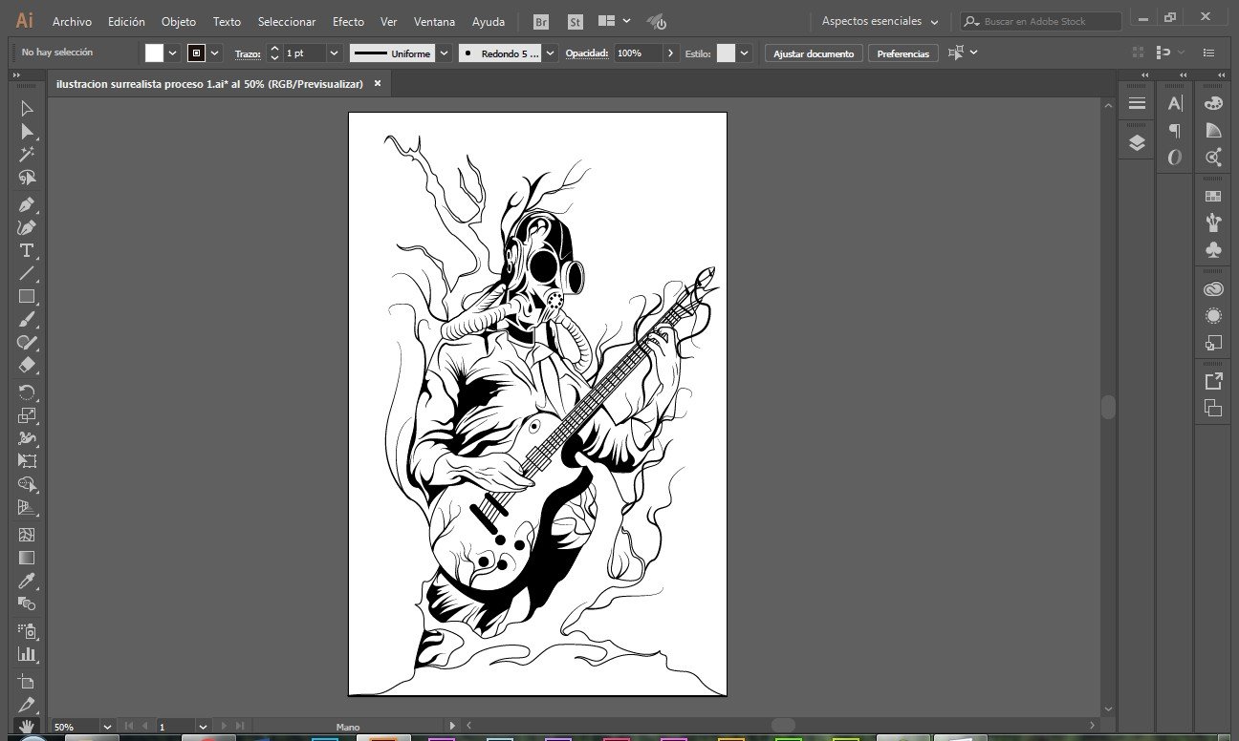The width and height of the screenshot is (1239, 741).
Task: Expand the Redondo 5 brush dropdown
Action: tap(552, 53)
